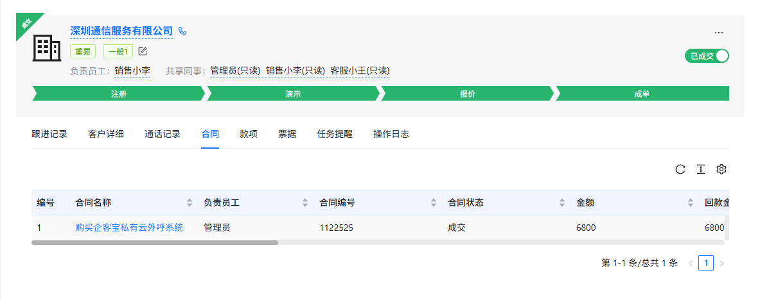760x300 pixels.
Task: Select the 演示 pipeline stage
Action: 293,94
